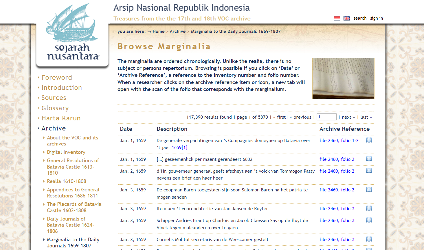Image resolution: width=424 pixels, height=250 pixels.
Task: Click the Sejarah Nusantara ship logo
Action: [72, 32]
